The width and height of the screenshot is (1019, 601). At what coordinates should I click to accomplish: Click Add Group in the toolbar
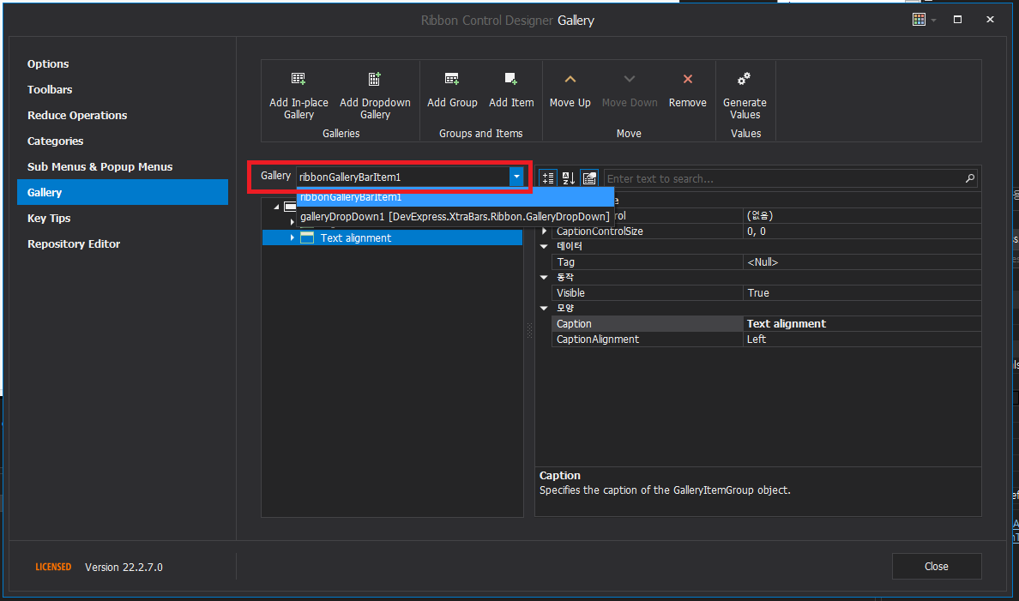452,90
